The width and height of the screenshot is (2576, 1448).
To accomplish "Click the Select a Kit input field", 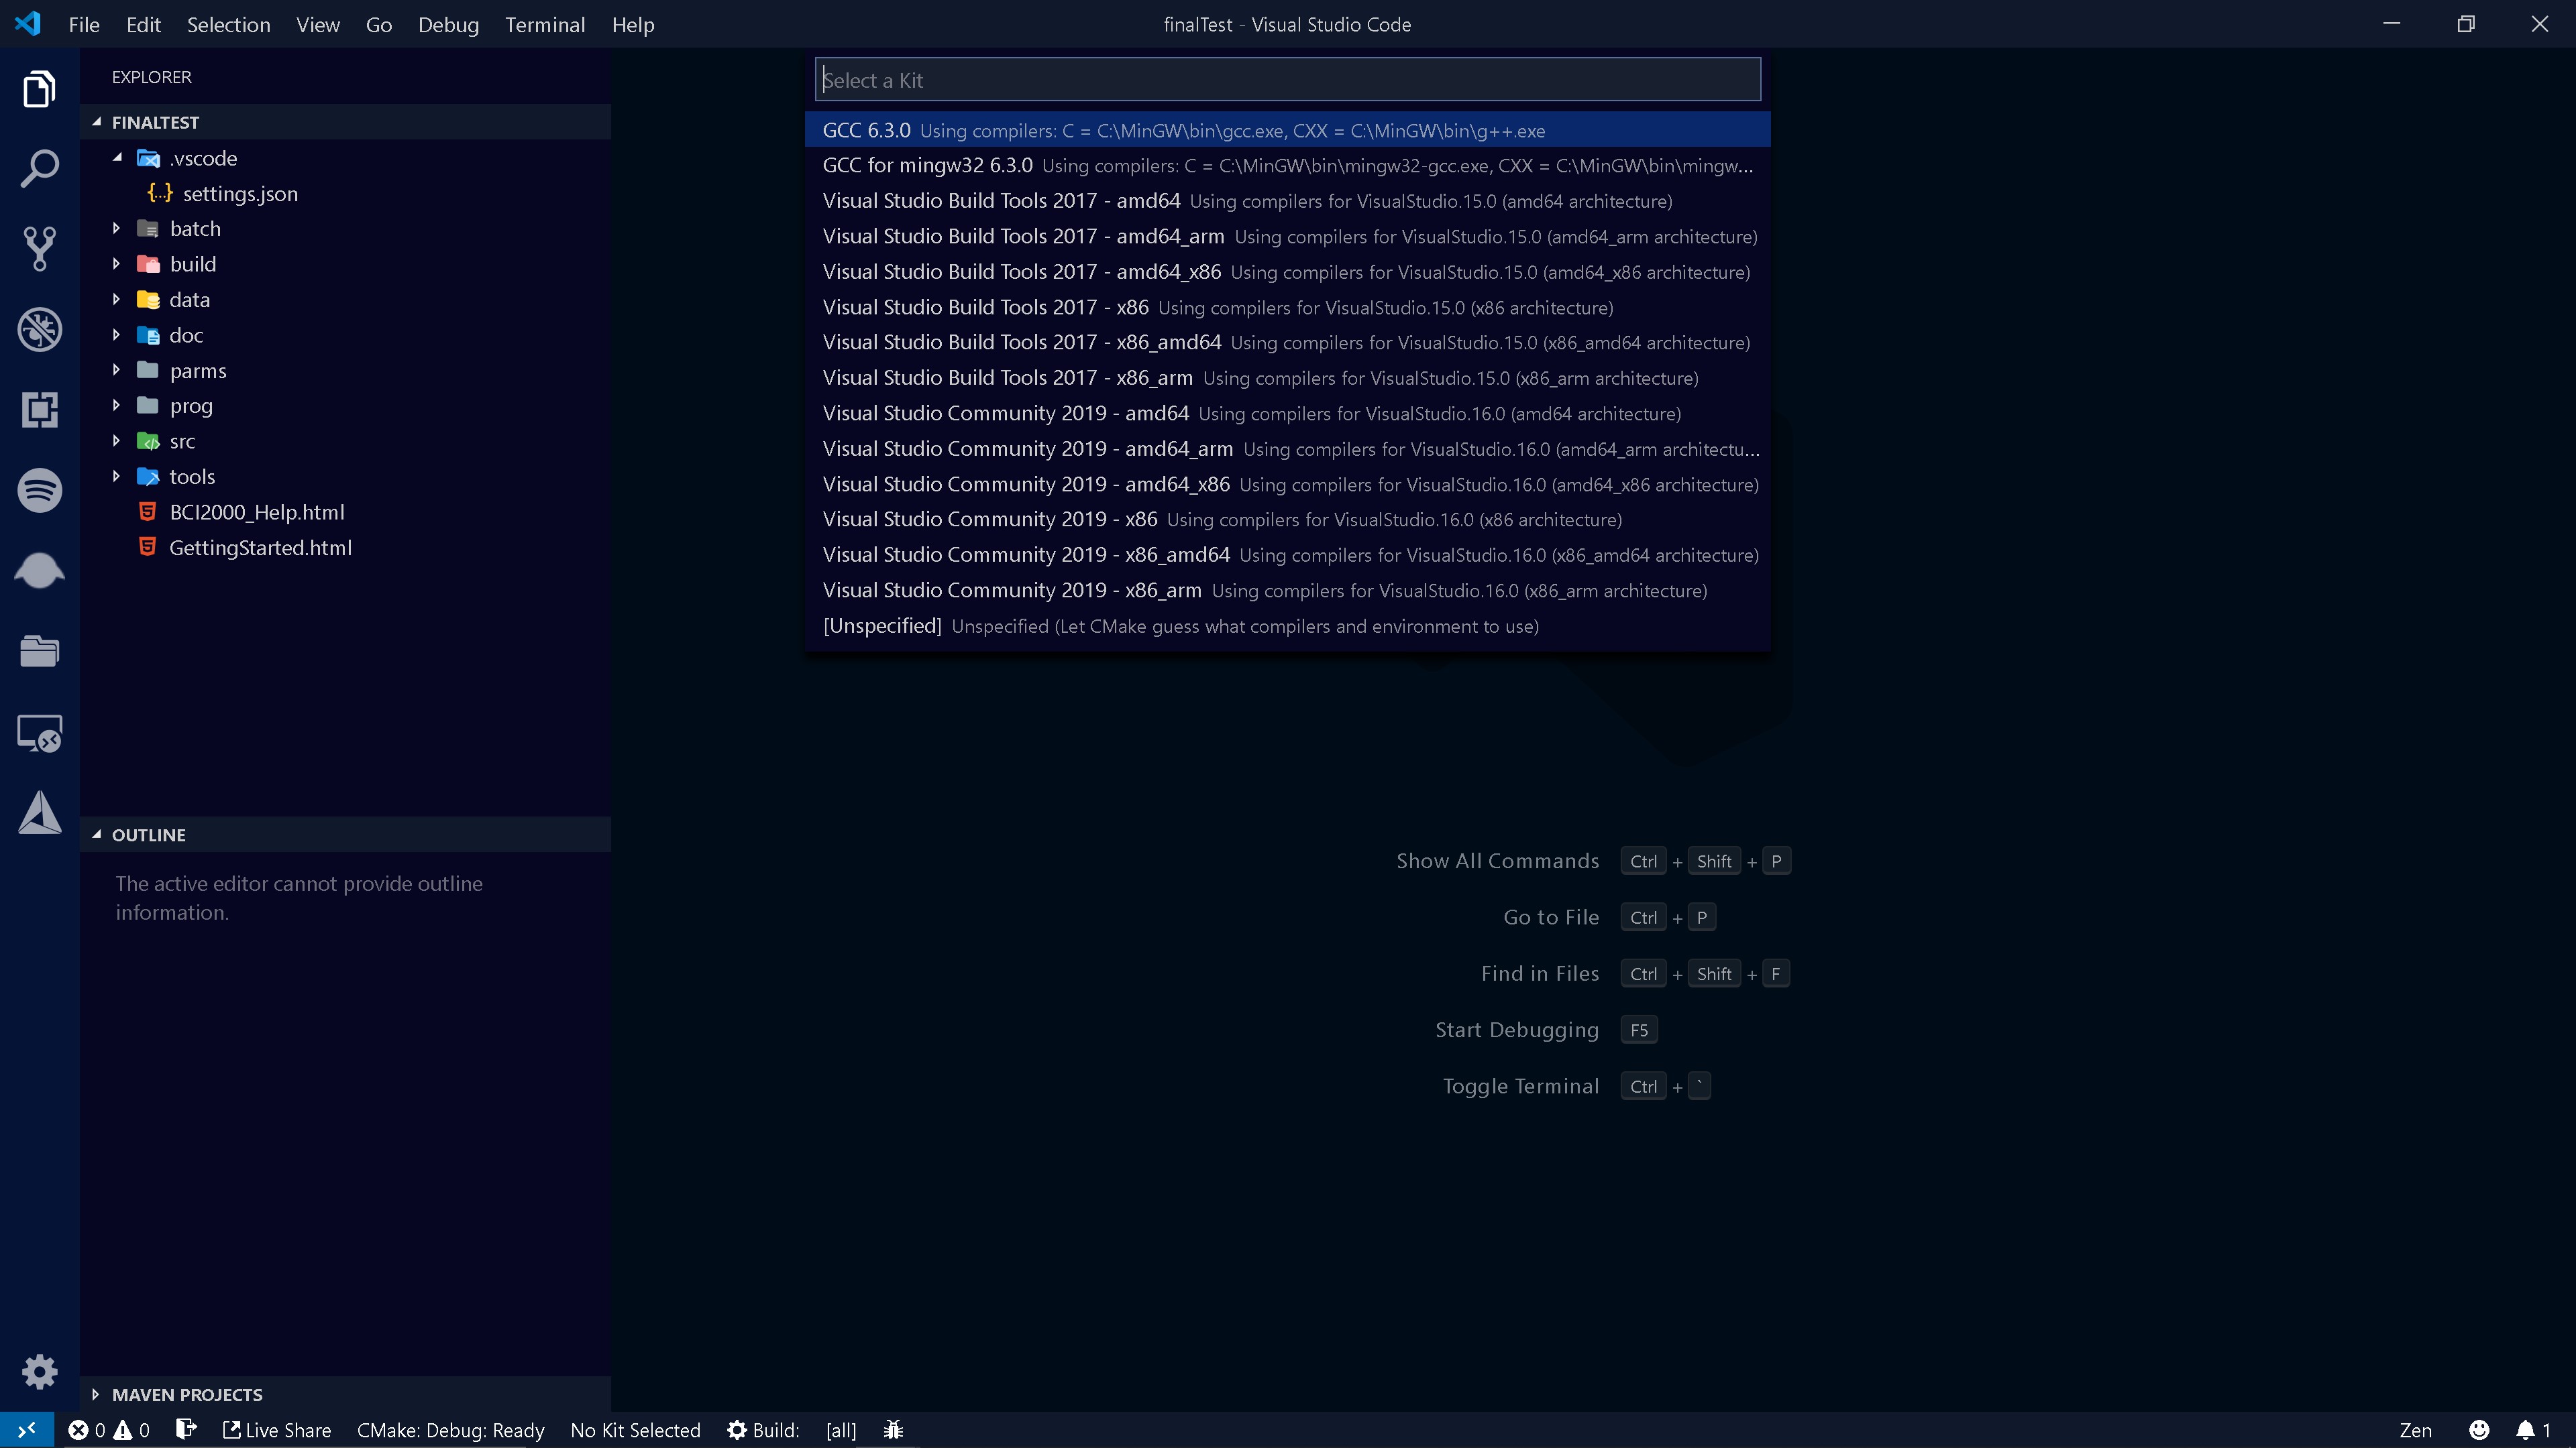I will [1287, 79].
